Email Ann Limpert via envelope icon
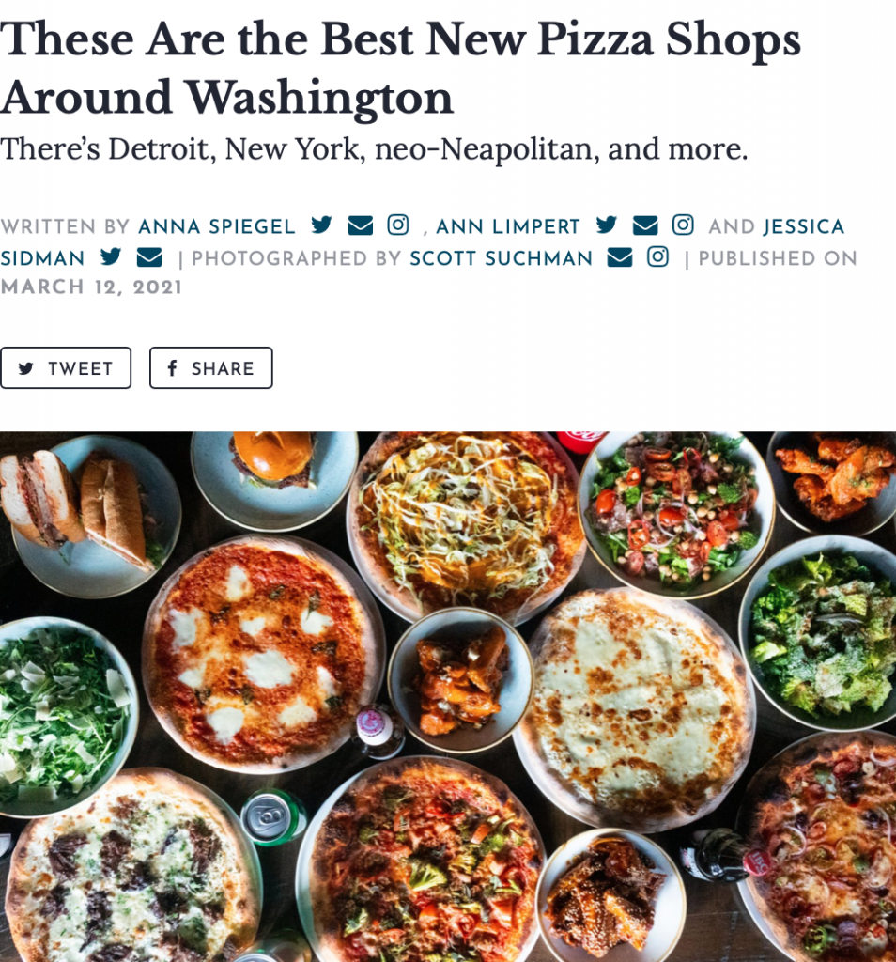 645,225
